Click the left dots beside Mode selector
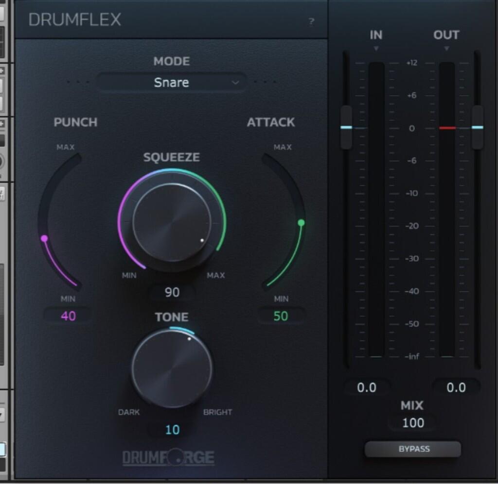The width and height of the screenshot is (498, 484). tap(78, 82)
